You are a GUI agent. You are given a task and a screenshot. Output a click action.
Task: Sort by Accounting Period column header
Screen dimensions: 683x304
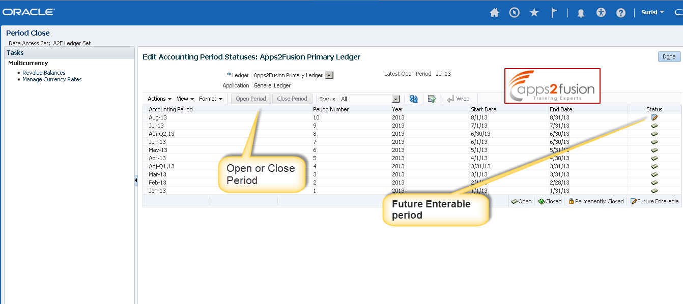click(230, 109)
